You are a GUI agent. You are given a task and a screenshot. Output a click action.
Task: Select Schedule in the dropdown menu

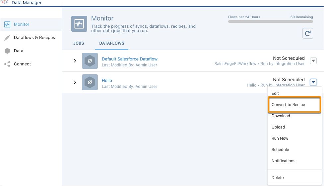(x=280, y=150)
